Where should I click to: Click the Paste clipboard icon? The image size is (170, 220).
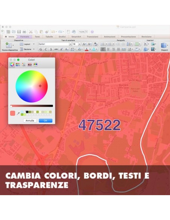(41, 32)
